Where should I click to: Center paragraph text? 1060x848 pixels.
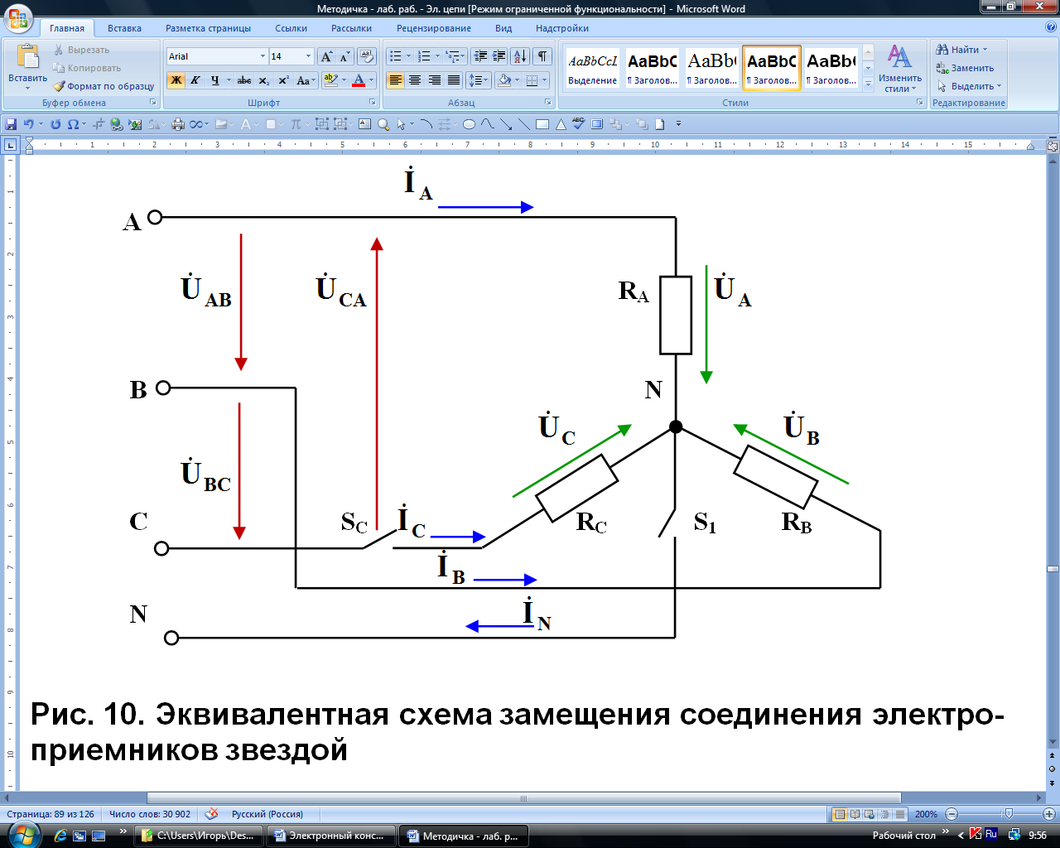(x=415, y=80)
